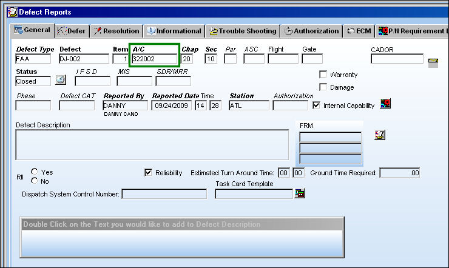449x268 pixels.
Task: Click the Reported By field containing DANNY
Action: [125, 106]
